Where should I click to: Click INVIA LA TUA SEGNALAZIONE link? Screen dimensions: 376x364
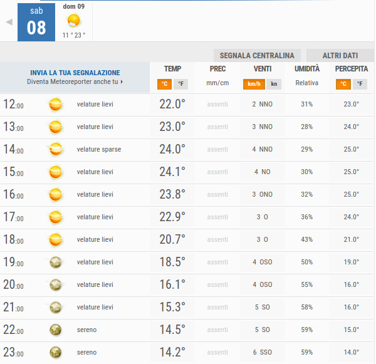pyautogui.click(x=75, y=73)
